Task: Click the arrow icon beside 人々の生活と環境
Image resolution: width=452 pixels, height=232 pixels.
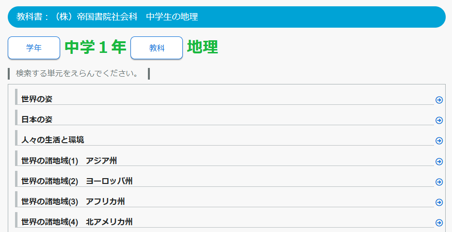Action: tap(439, 141)
